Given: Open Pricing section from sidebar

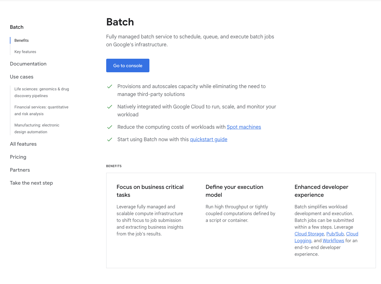Looking at the screenshot, I should pos(18,157).
